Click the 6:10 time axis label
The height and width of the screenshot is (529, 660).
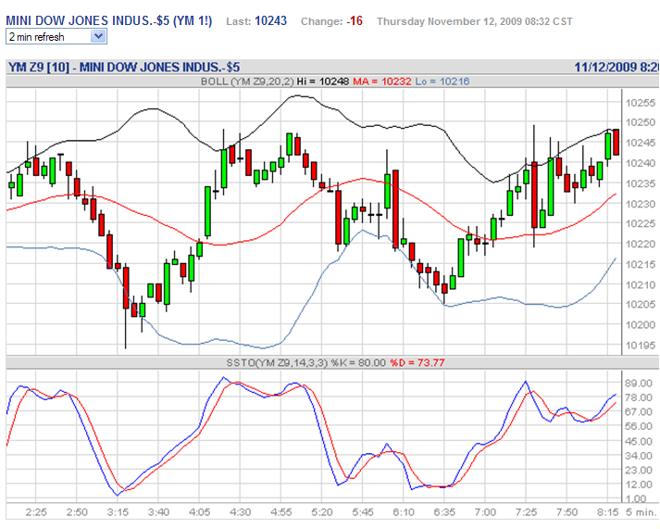click(x=404, y=512)
